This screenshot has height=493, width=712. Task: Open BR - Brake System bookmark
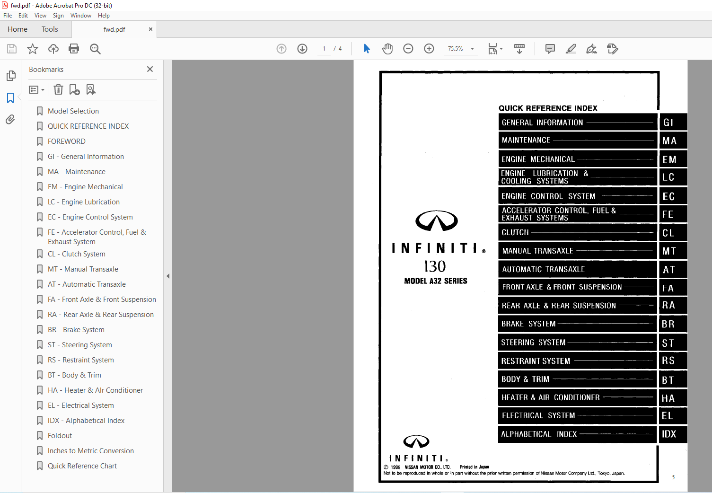[x=76, y=330]
